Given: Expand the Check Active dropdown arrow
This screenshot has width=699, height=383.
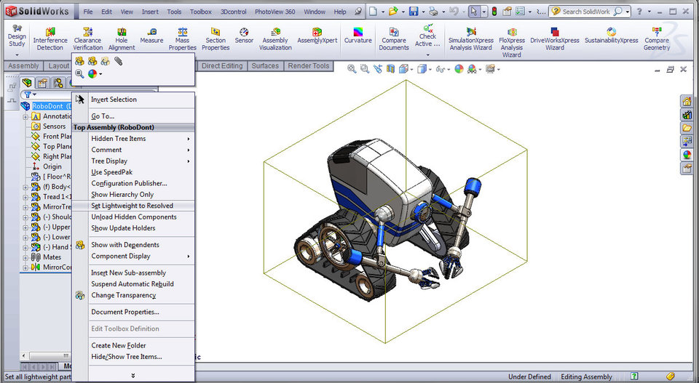Looking at the screenshot, I should pos(427,55).
